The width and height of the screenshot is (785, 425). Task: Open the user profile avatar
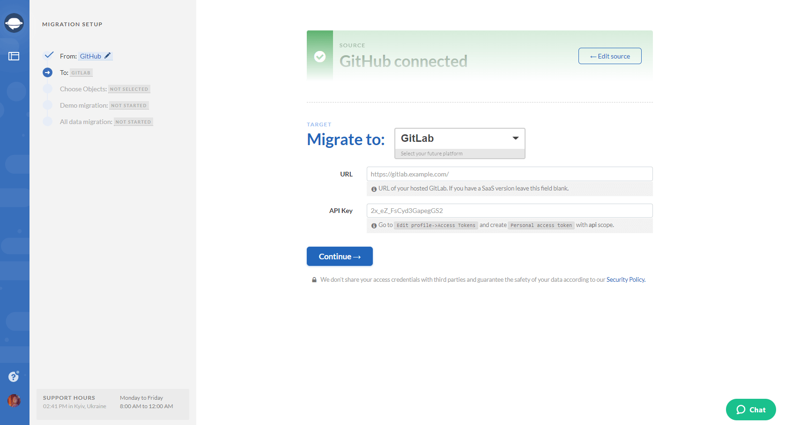[x=14, y=401]
